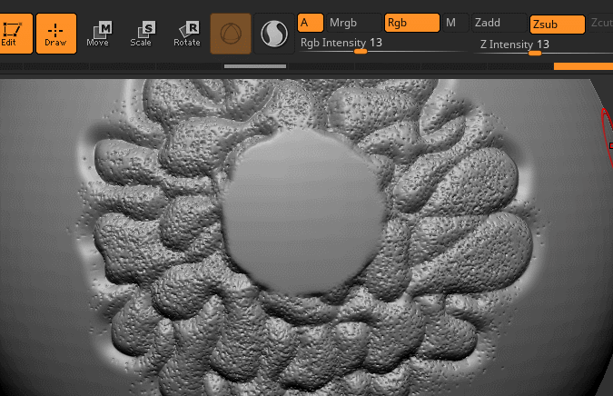Select the Rotate tool
This screenshot has width=613, height=396.
187,34
